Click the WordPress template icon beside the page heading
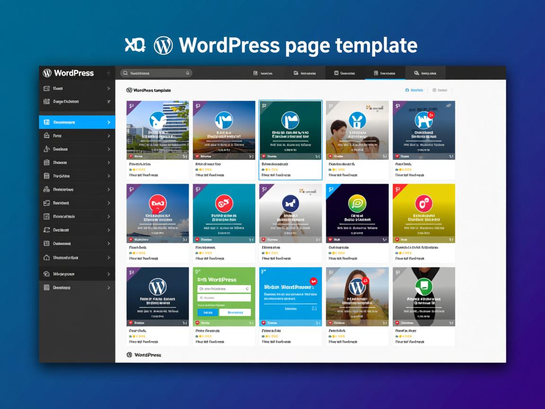This screenshot has height=409, width=545. pos(129,89)
